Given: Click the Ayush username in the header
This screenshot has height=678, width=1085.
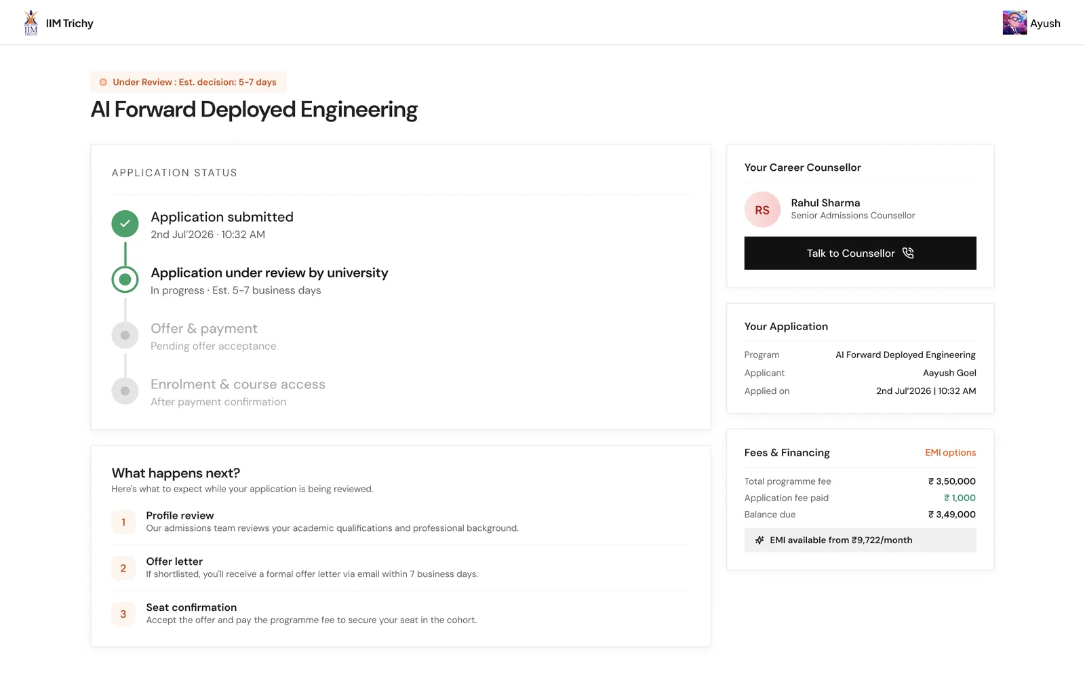Looking at the screenshot, I should tap(1045, 23).
